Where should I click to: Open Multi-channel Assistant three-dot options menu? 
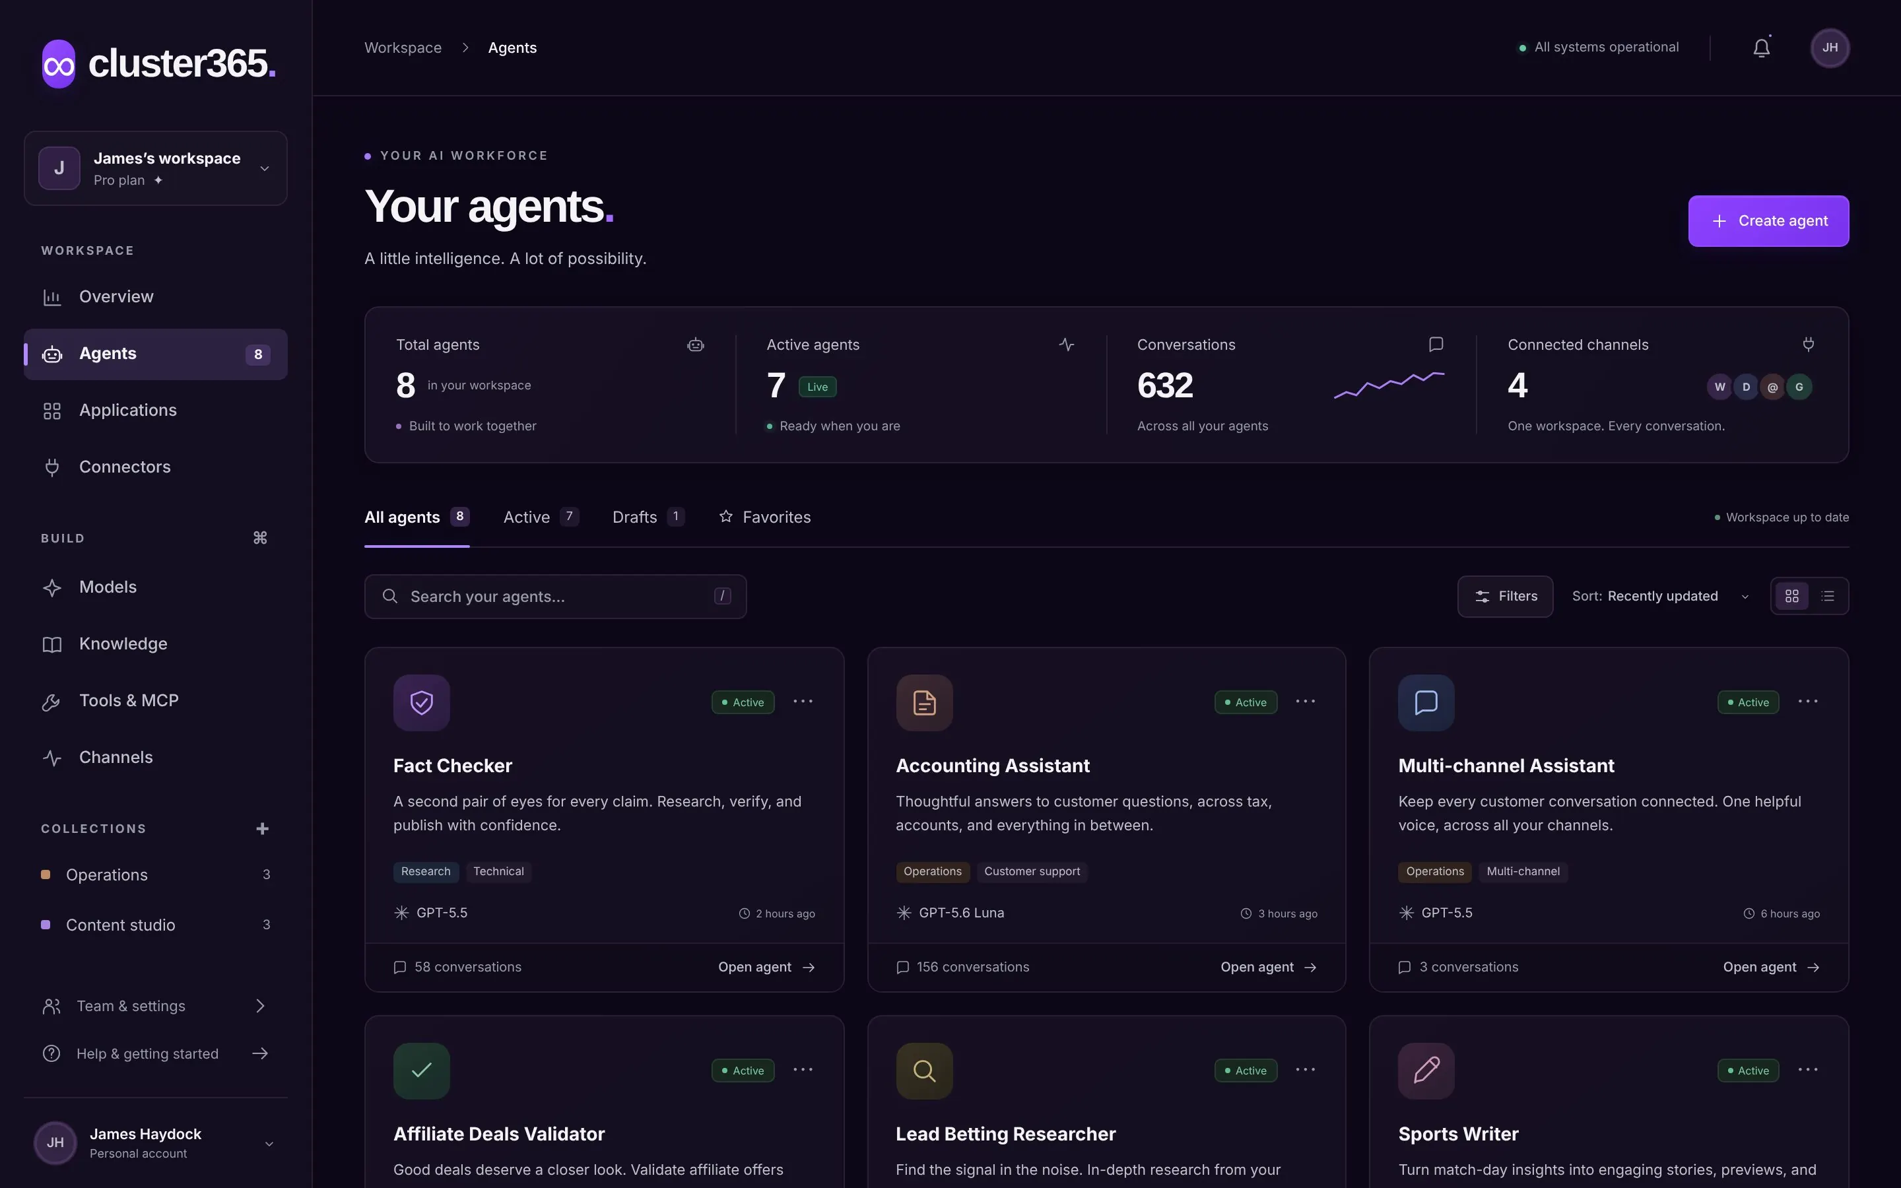(1807, 702)
